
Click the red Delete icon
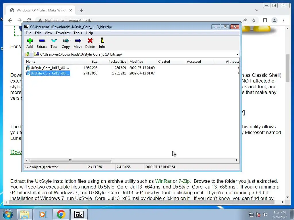tap(90, 43)
